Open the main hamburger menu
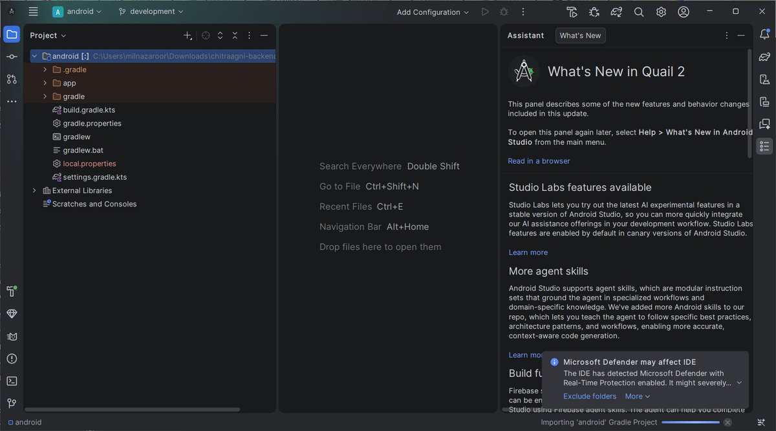Viewport: 776px width, 431px height. point(34,11)
